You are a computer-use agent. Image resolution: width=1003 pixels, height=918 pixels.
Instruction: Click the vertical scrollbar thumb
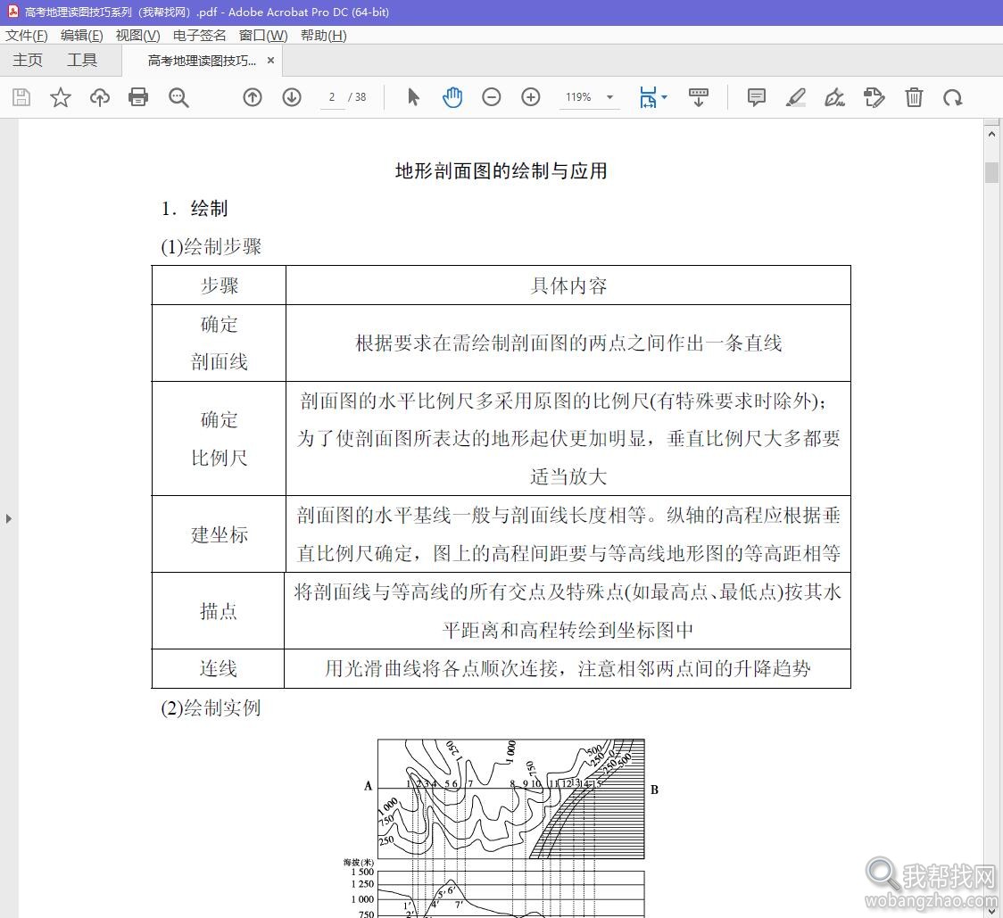[991, 172]
